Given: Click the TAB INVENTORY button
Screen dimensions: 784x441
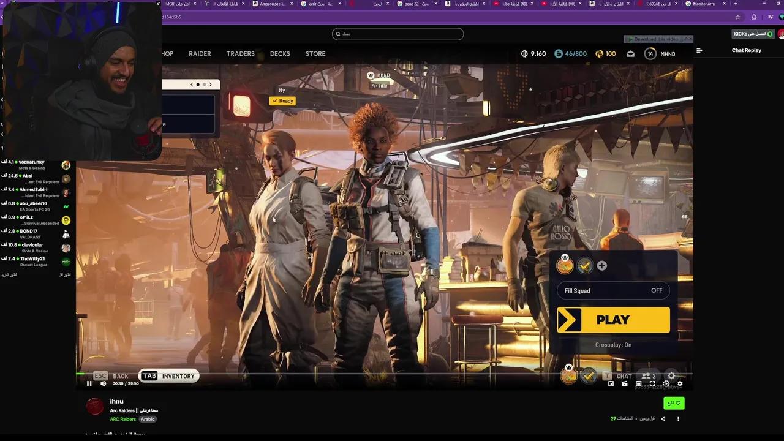Looking at the screenshot, I should click(169, 376).
